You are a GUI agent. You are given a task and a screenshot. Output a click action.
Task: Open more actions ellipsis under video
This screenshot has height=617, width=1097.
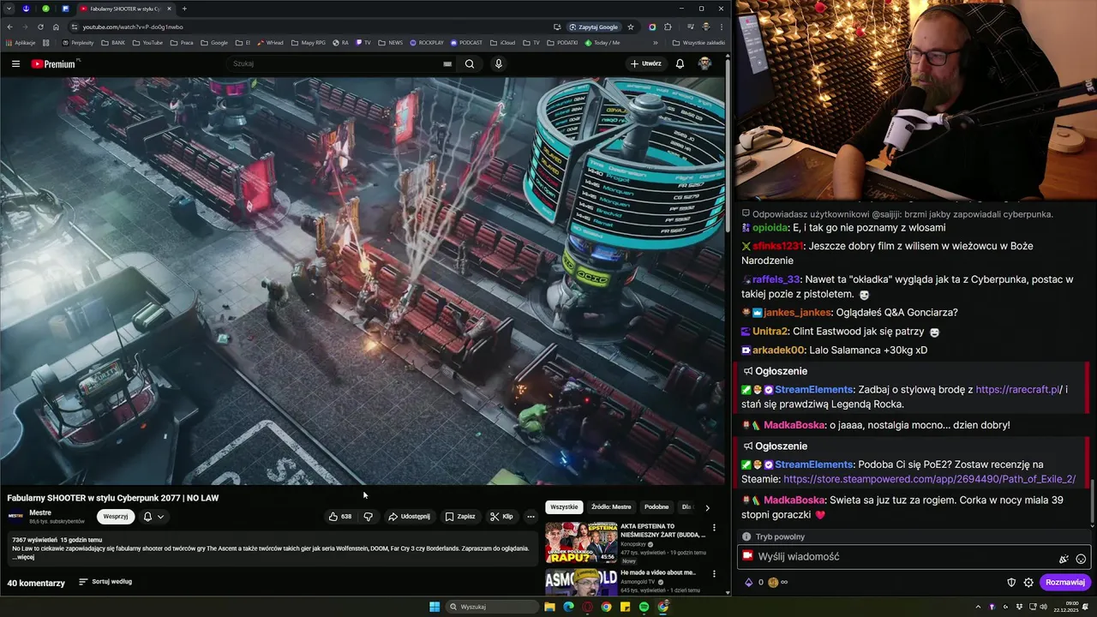[x=531, y=517]
